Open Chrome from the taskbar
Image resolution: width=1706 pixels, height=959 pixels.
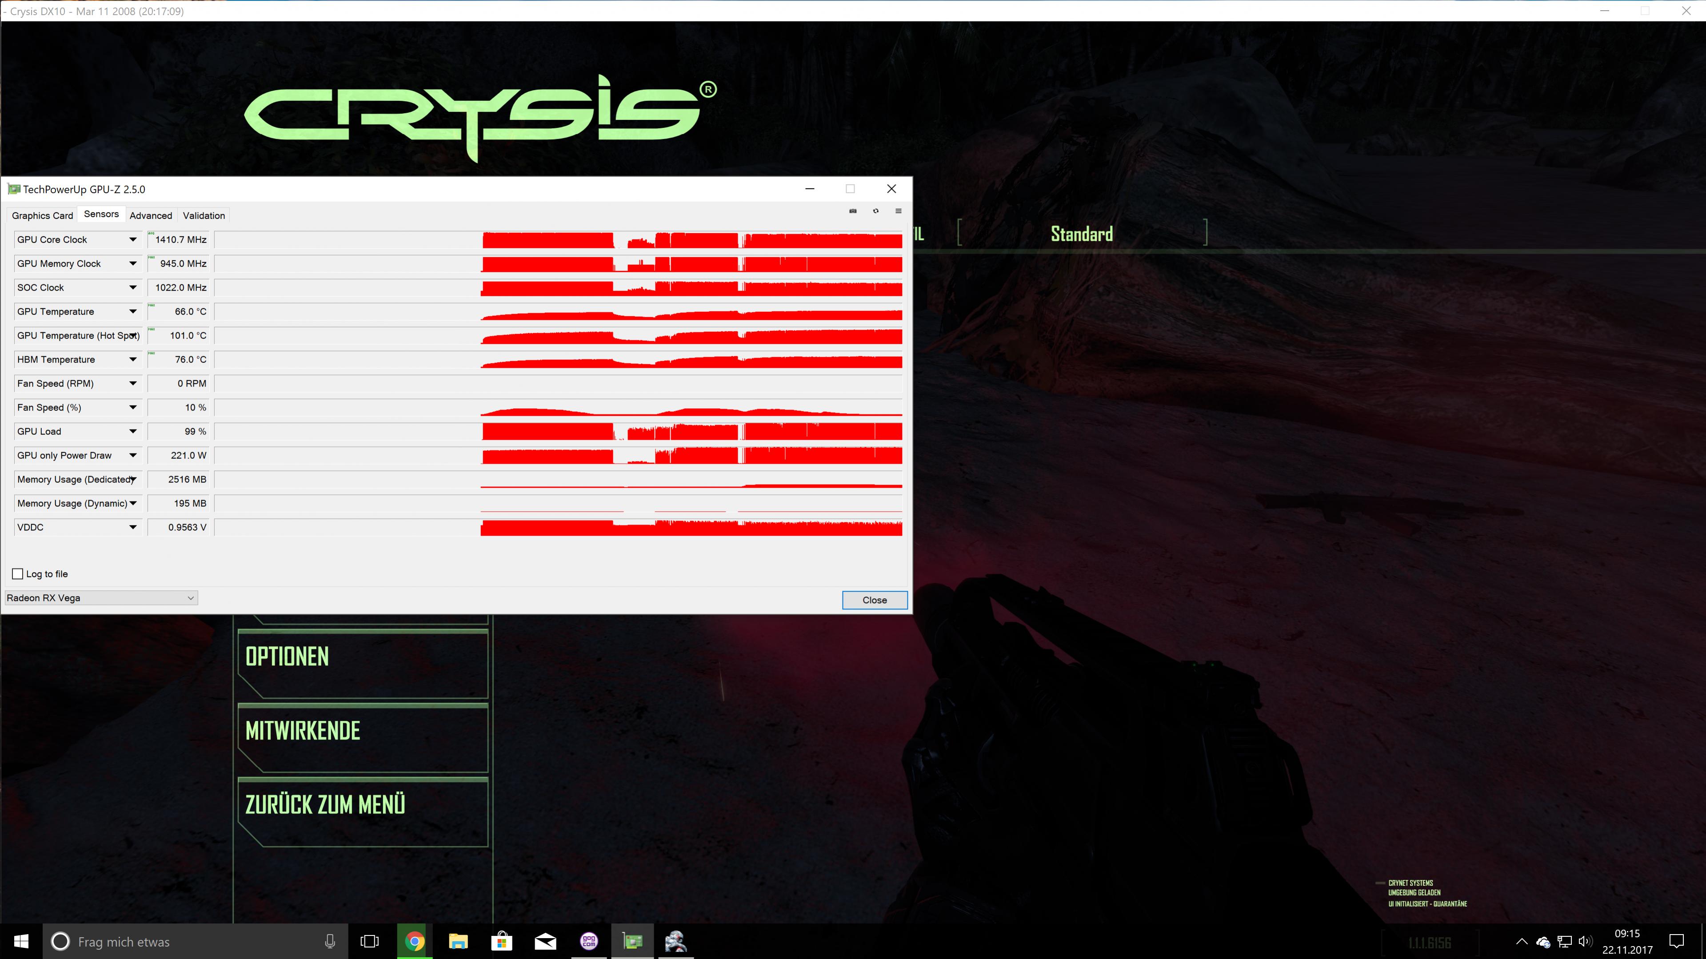pos(415,941)
